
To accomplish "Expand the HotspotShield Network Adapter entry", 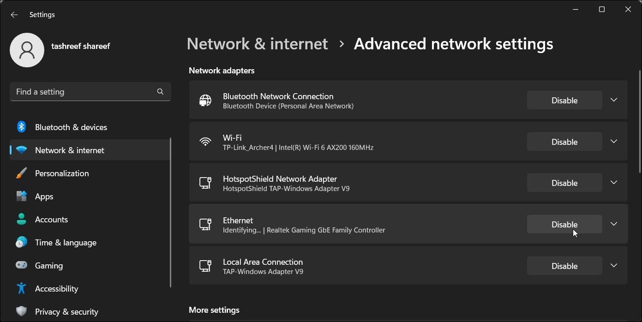I will [x=614, y=182].
